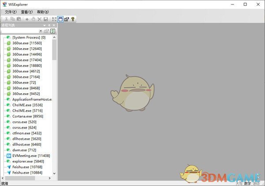This screenshot has height=186, width=265.
Task: Click the process list vertical scrollbar down arrow
Action: click(x=54, y=173)
